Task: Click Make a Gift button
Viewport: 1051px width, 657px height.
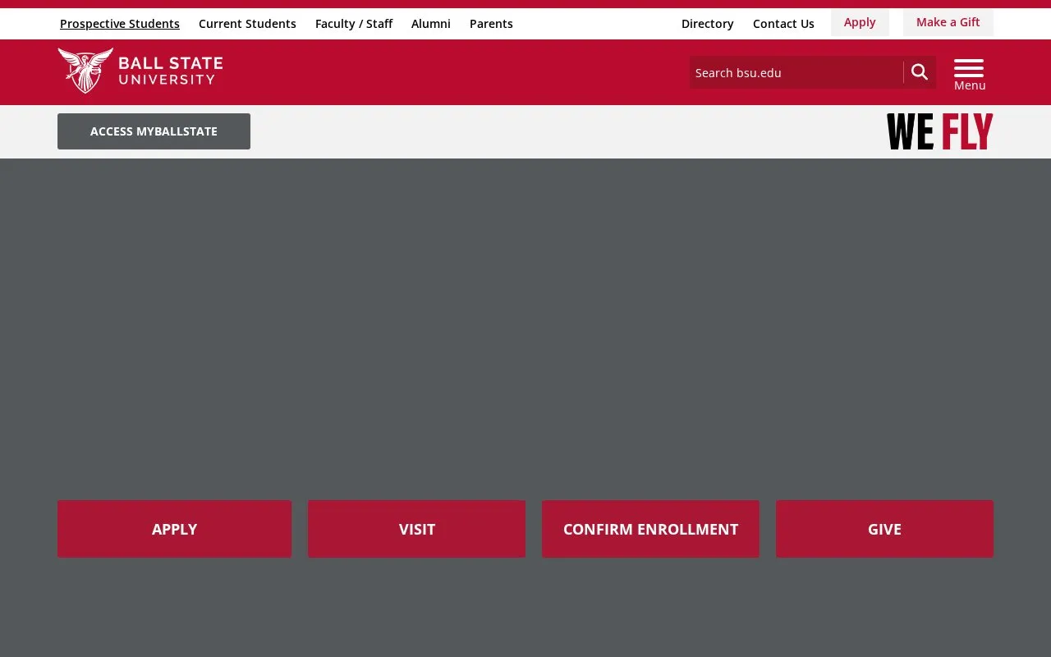Action: [948, 22]
